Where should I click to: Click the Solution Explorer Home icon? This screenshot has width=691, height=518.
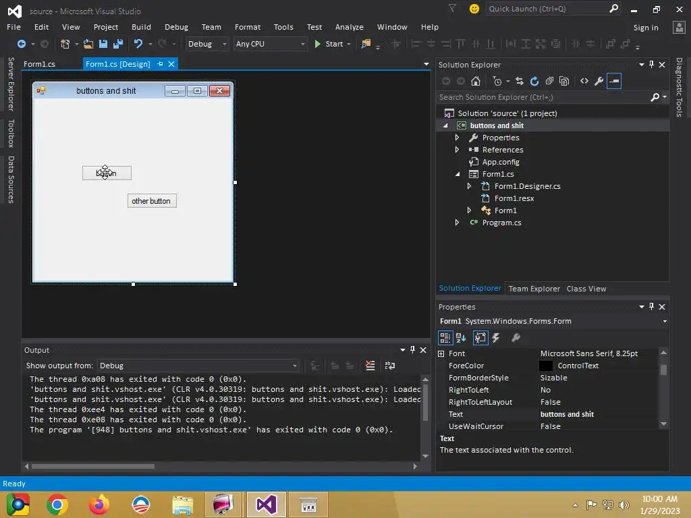pos(476,81)
